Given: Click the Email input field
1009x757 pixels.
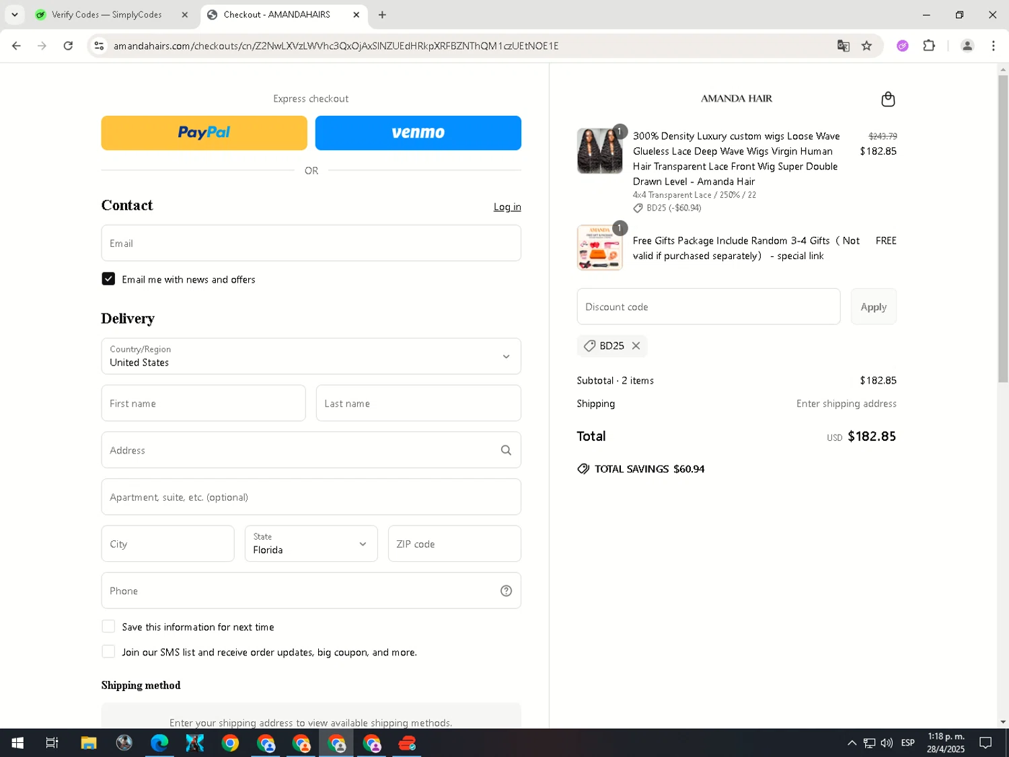Looking at the screenshot, I should click(311, 243).
